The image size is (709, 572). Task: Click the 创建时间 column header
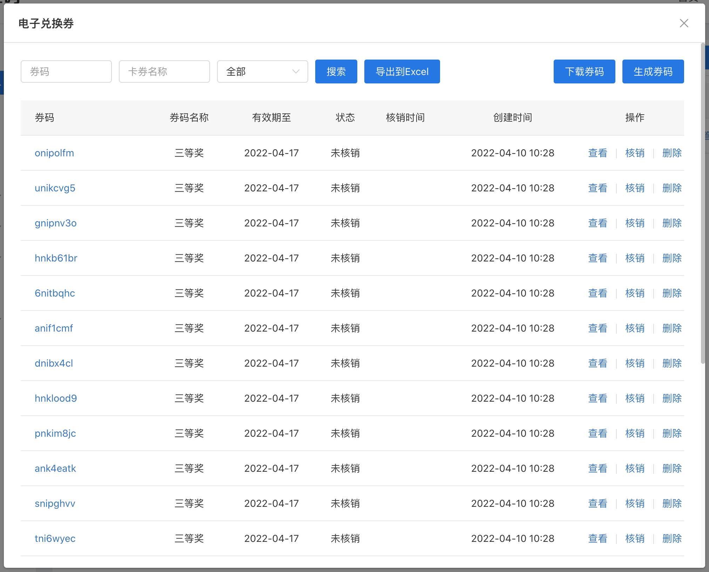pyautogui.click(x=513, y=118)
